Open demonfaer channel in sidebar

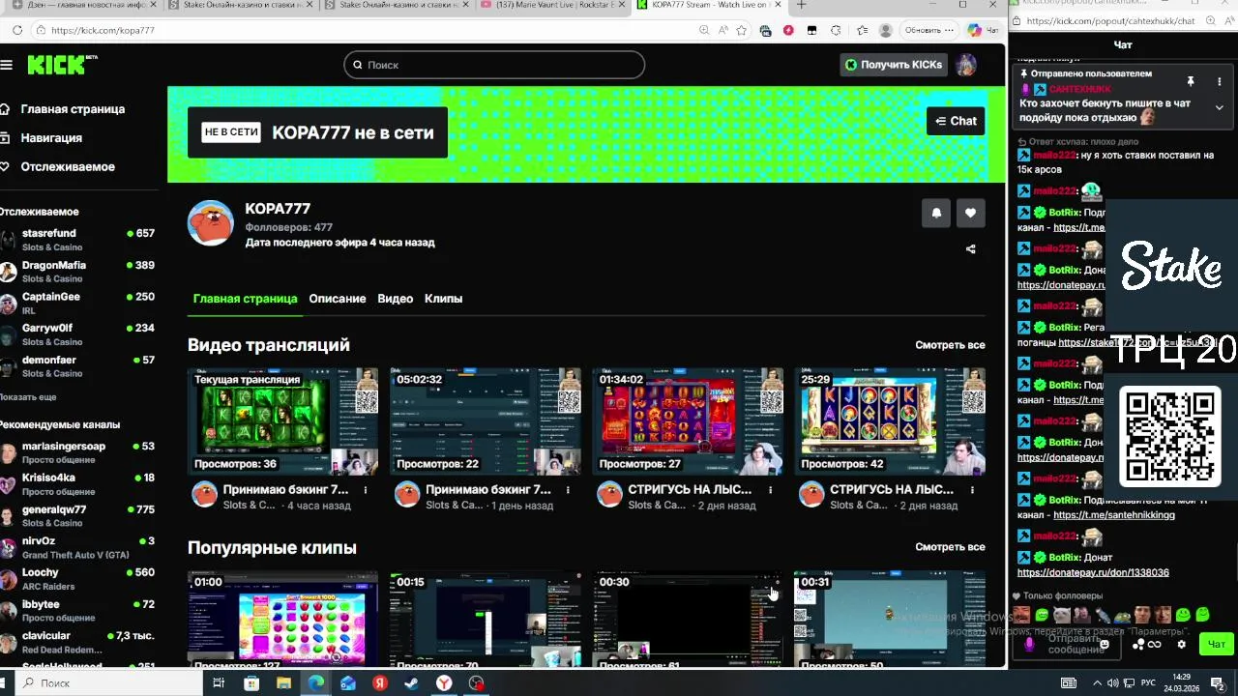[x=77, y=366]
